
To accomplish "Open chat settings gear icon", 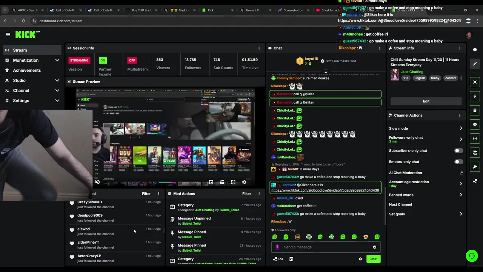I will [x=360, y=259].
